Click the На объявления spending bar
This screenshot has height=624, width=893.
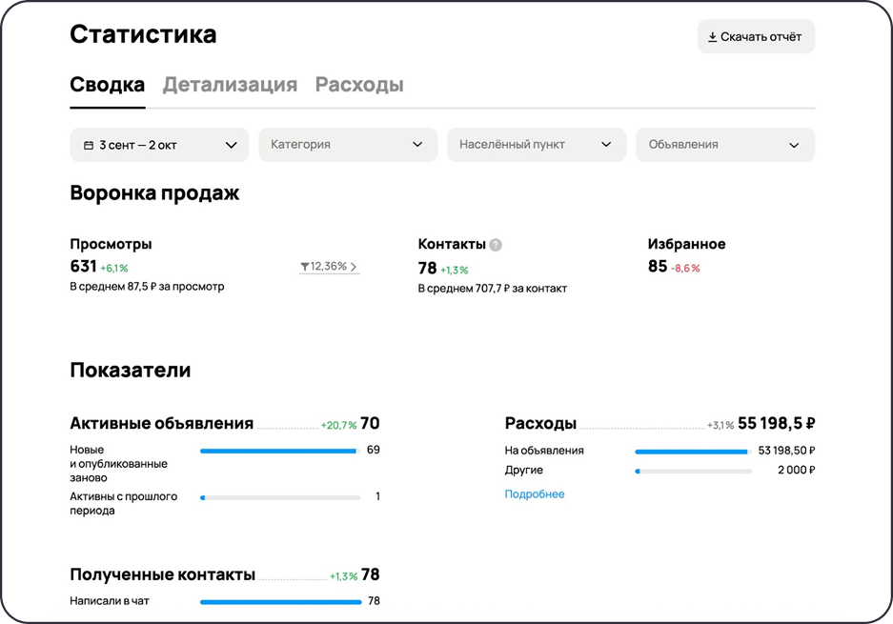pyautogui.click(x=692, y=450)
